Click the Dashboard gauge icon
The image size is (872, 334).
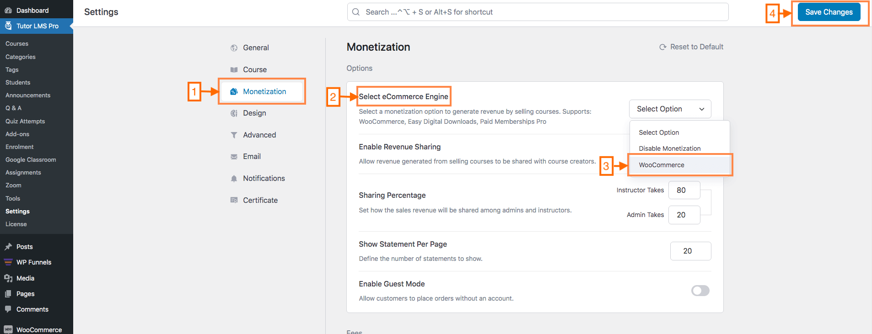tap(8, 10)
